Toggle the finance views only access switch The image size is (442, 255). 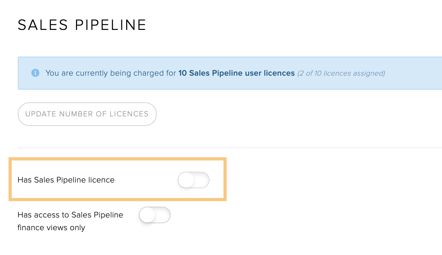pos(155,215)
